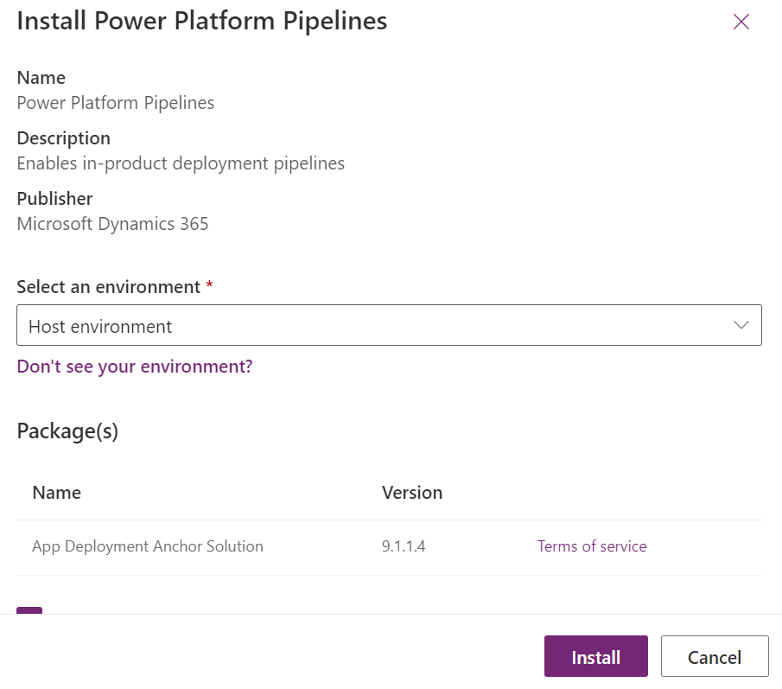Click the Description field label
This screenshot has height=689, width=782.
(64, 138)
